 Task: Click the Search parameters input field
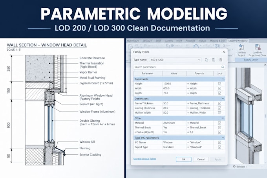[179, 67]
